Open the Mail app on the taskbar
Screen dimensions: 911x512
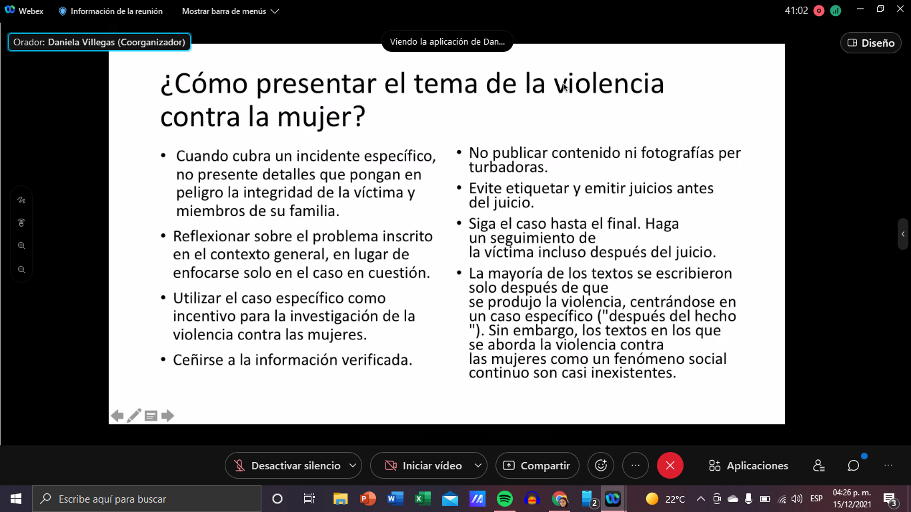pyautogui.click(x=450, y=499)
